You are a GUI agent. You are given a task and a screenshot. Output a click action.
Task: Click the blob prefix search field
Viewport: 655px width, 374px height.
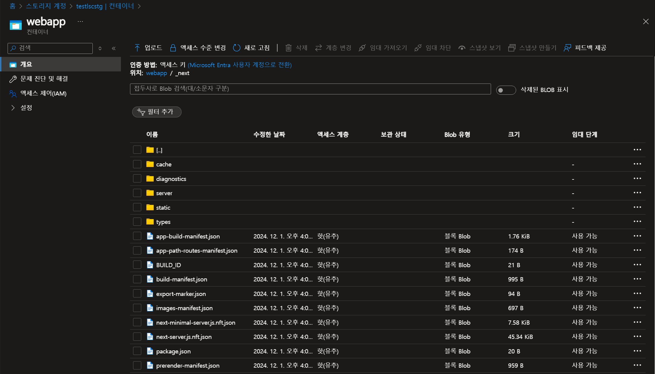pyautogui.click(x=310, y=89)
